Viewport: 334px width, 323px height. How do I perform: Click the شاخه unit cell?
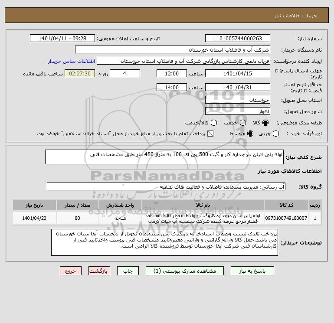[120, 218]
